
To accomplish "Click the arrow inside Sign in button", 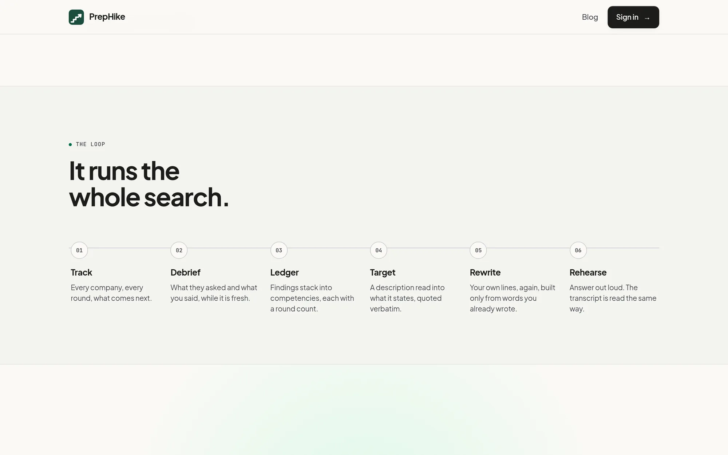I will (x=647, y=18).
